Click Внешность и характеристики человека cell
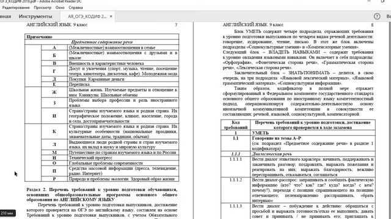The width and height of the screenshot is (391, 219). click(123, 63)
